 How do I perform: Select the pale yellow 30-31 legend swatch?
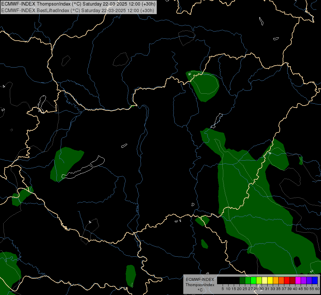265,280
